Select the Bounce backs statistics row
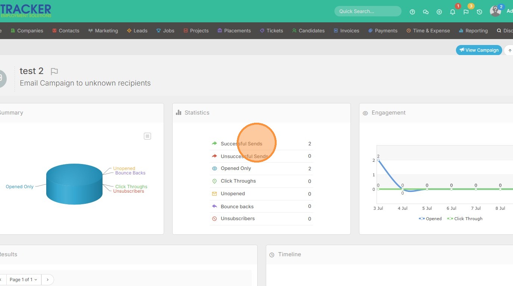 click(261, 206)
